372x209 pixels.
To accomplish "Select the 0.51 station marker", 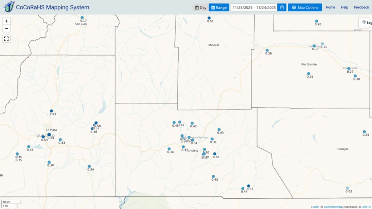I will click(209, 18).
